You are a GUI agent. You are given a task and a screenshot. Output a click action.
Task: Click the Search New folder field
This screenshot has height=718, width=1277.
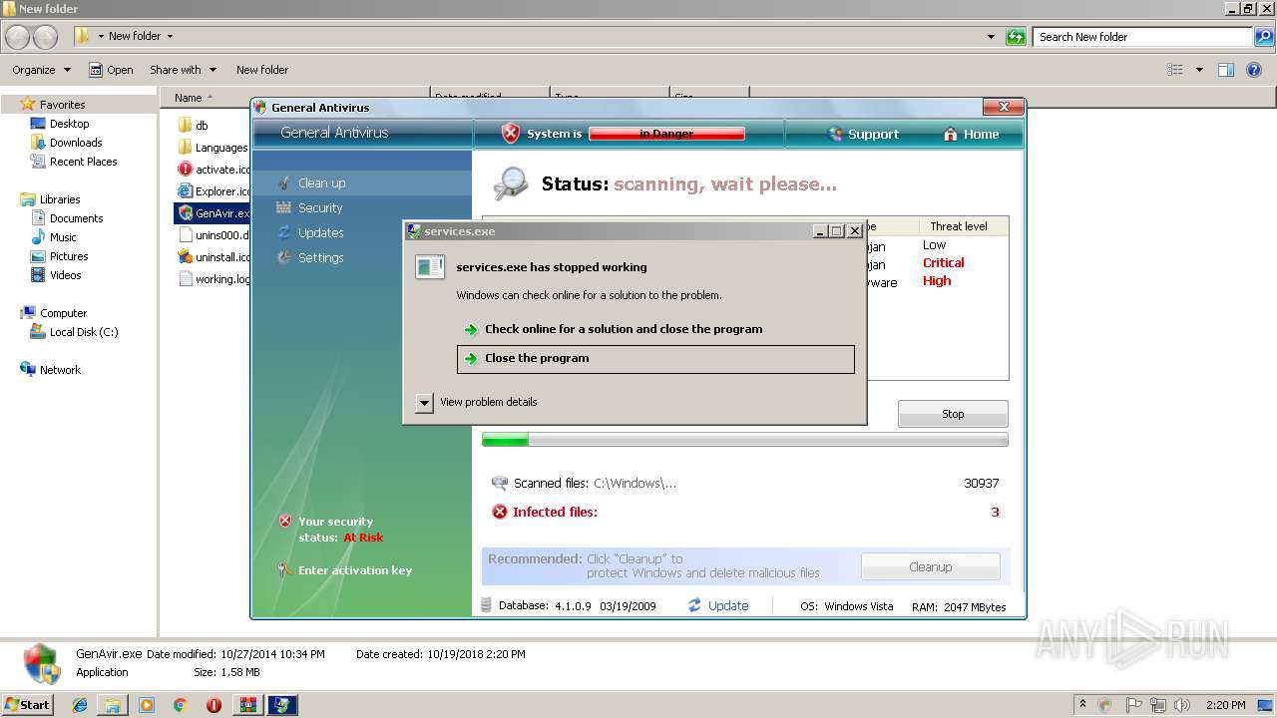(x=1141, y=37)
